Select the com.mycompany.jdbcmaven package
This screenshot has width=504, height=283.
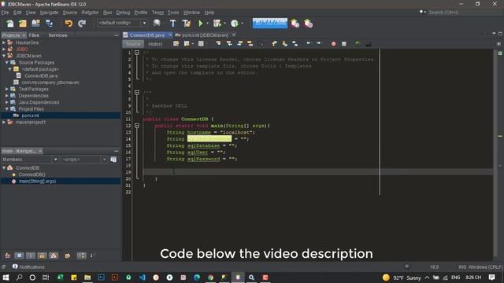pyautogui.click(x=50, y=83)
